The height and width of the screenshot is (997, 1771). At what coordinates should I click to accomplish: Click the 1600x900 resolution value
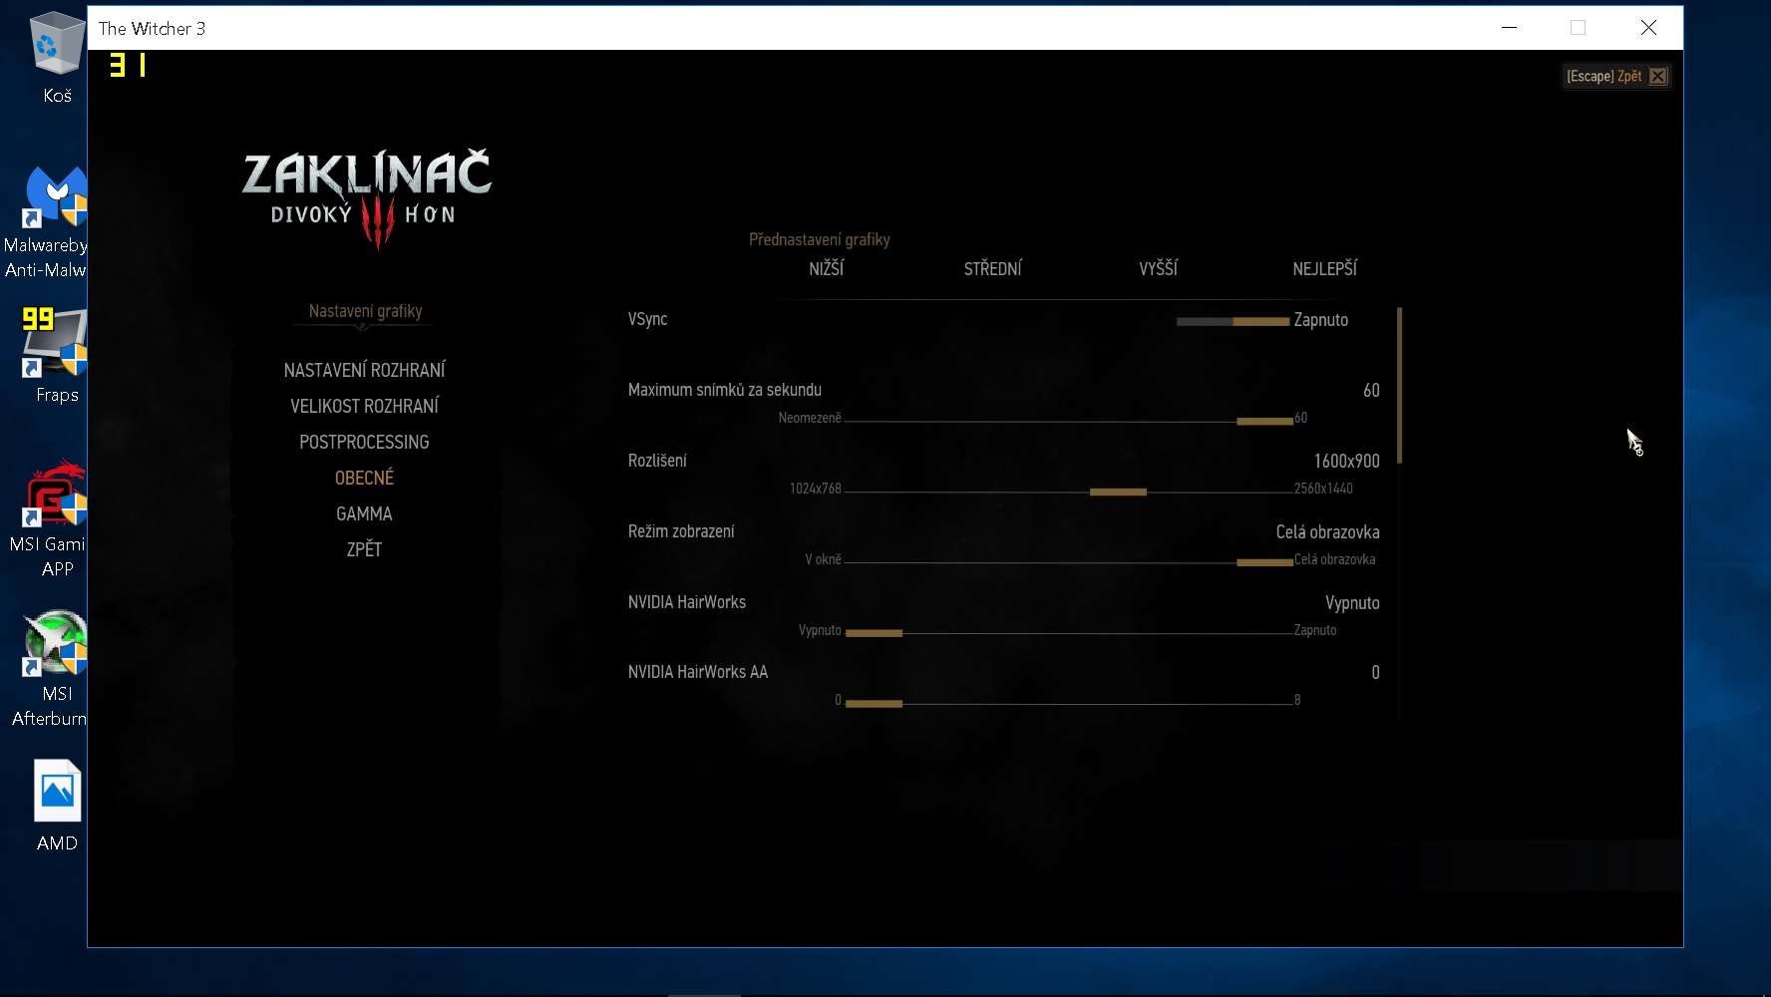1346,461
